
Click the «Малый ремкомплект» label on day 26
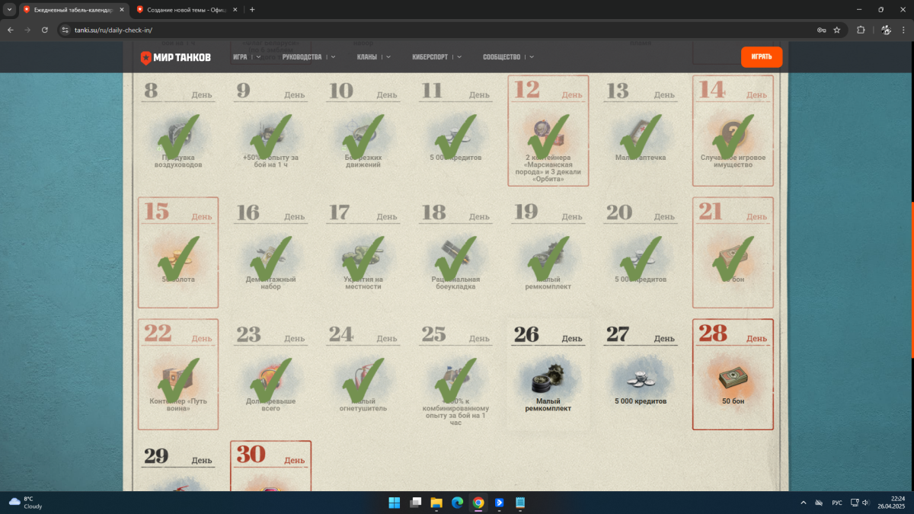click(x=548, y=404)
